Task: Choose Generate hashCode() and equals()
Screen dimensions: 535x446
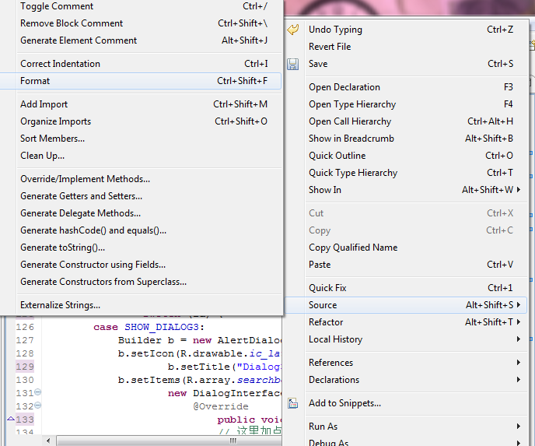Action: [x=142, y=230]
